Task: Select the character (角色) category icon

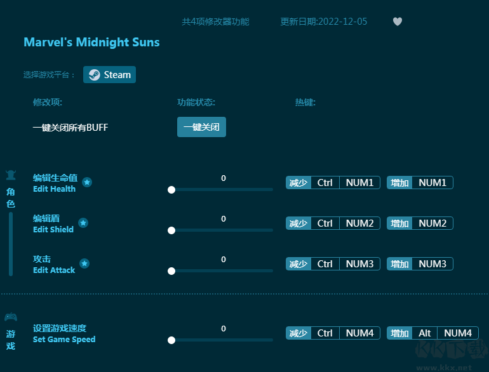Action: (x=11, y=176)
